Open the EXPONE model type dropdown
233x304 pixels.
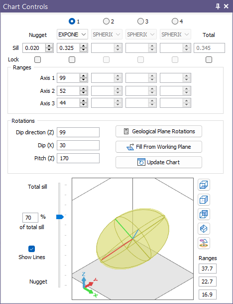click(x=72, y=34)
